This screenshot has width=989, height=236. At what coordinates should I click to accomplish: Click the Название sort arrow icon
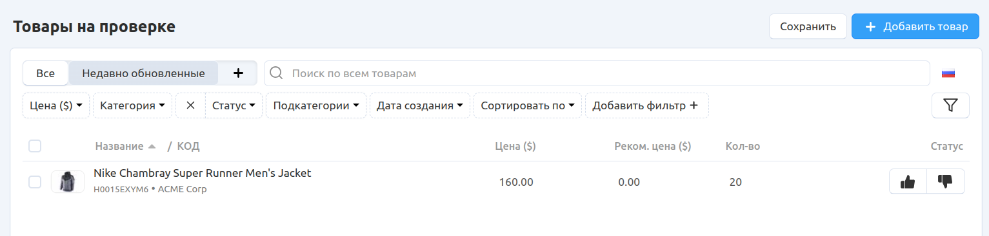(152, 147)
